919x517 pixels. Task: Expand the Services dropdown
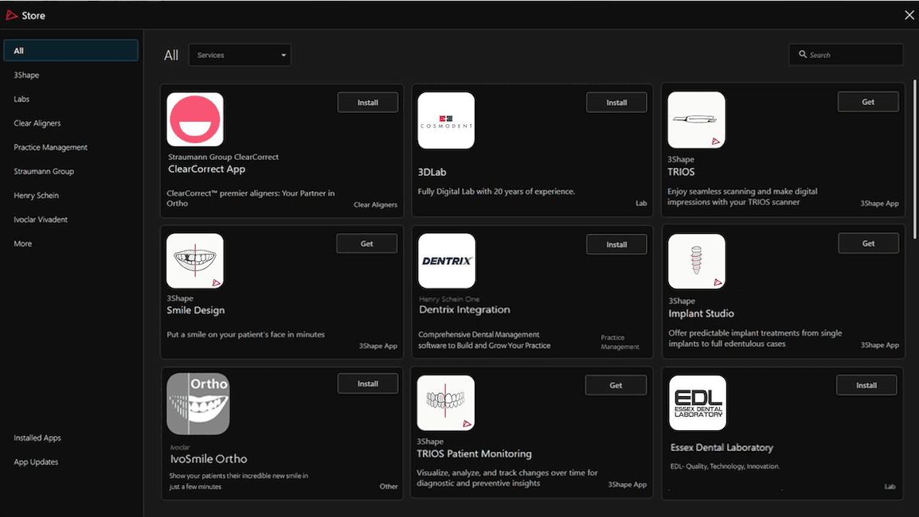coord(240,55)
